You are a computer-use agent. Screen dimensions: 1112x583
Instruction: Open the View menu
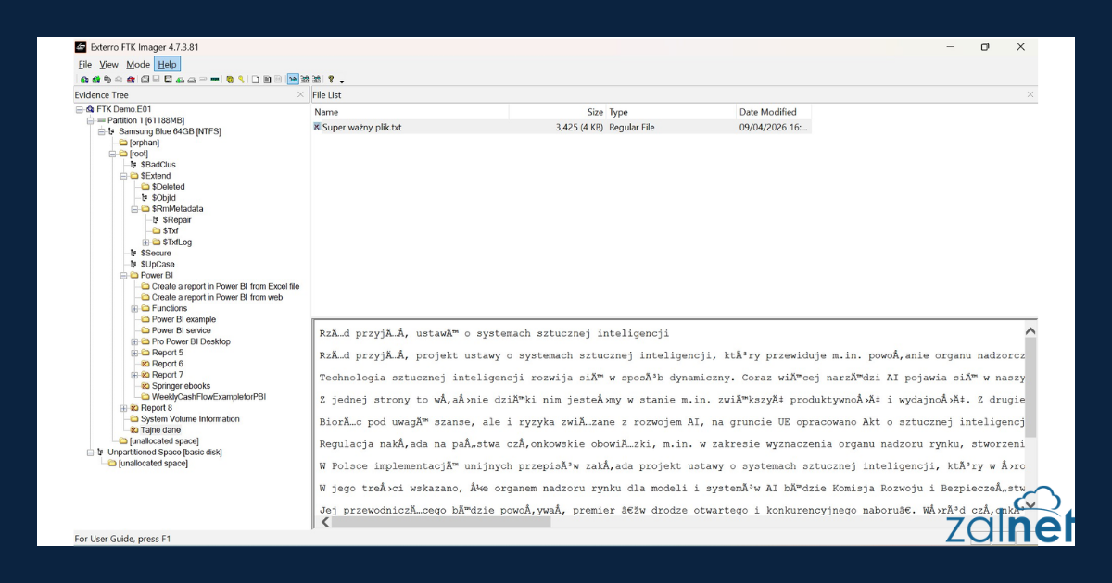(x=108, y=65)
